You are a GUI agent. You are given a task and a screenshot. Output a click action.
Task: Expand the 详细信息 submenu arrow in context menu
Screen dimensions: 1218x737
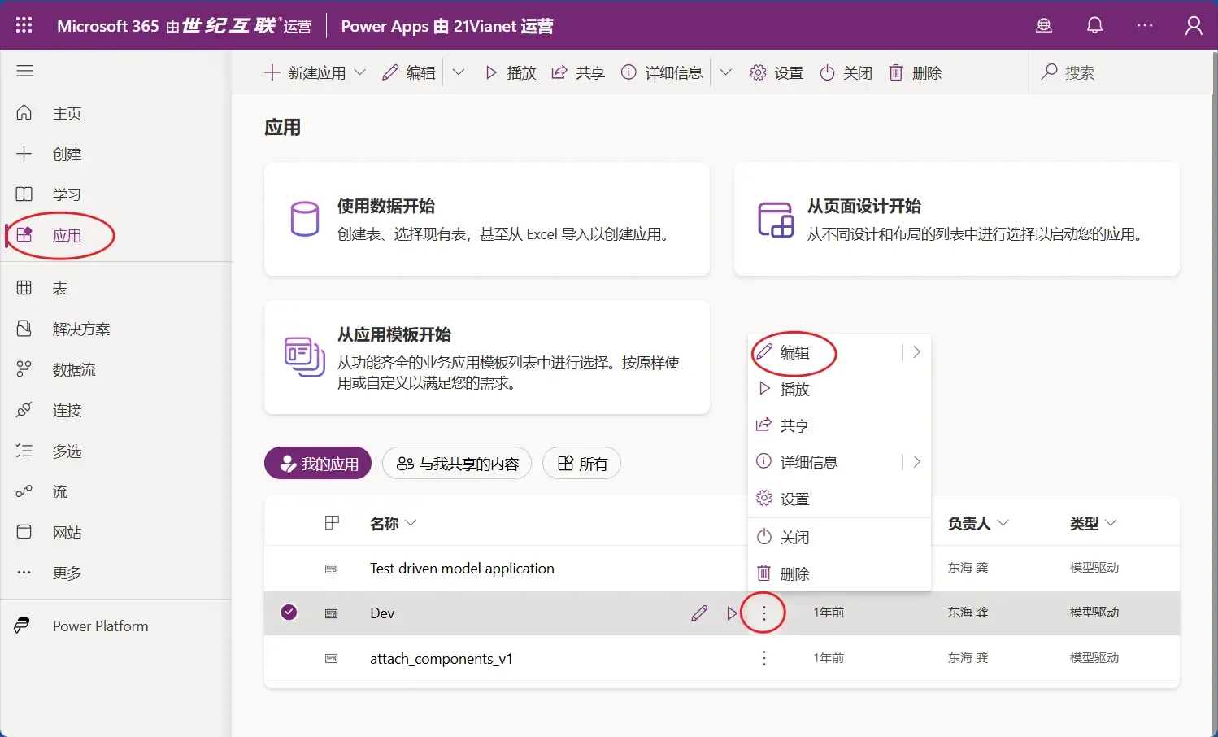tap(916, 461)
